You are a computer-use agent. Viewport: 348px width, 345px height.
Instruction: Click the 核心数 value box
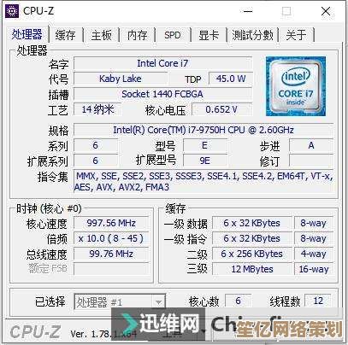238,301
